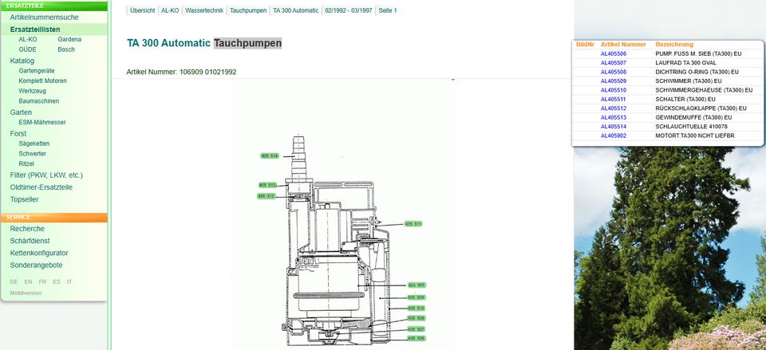Open Topseller
The image size is (766, 350).
pos(24,199)
